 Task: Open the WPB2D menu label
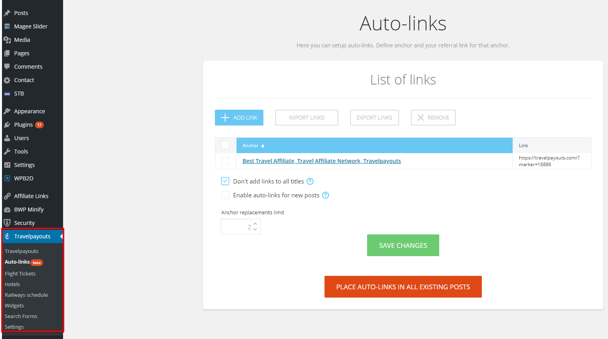click(x=24, y=178)
